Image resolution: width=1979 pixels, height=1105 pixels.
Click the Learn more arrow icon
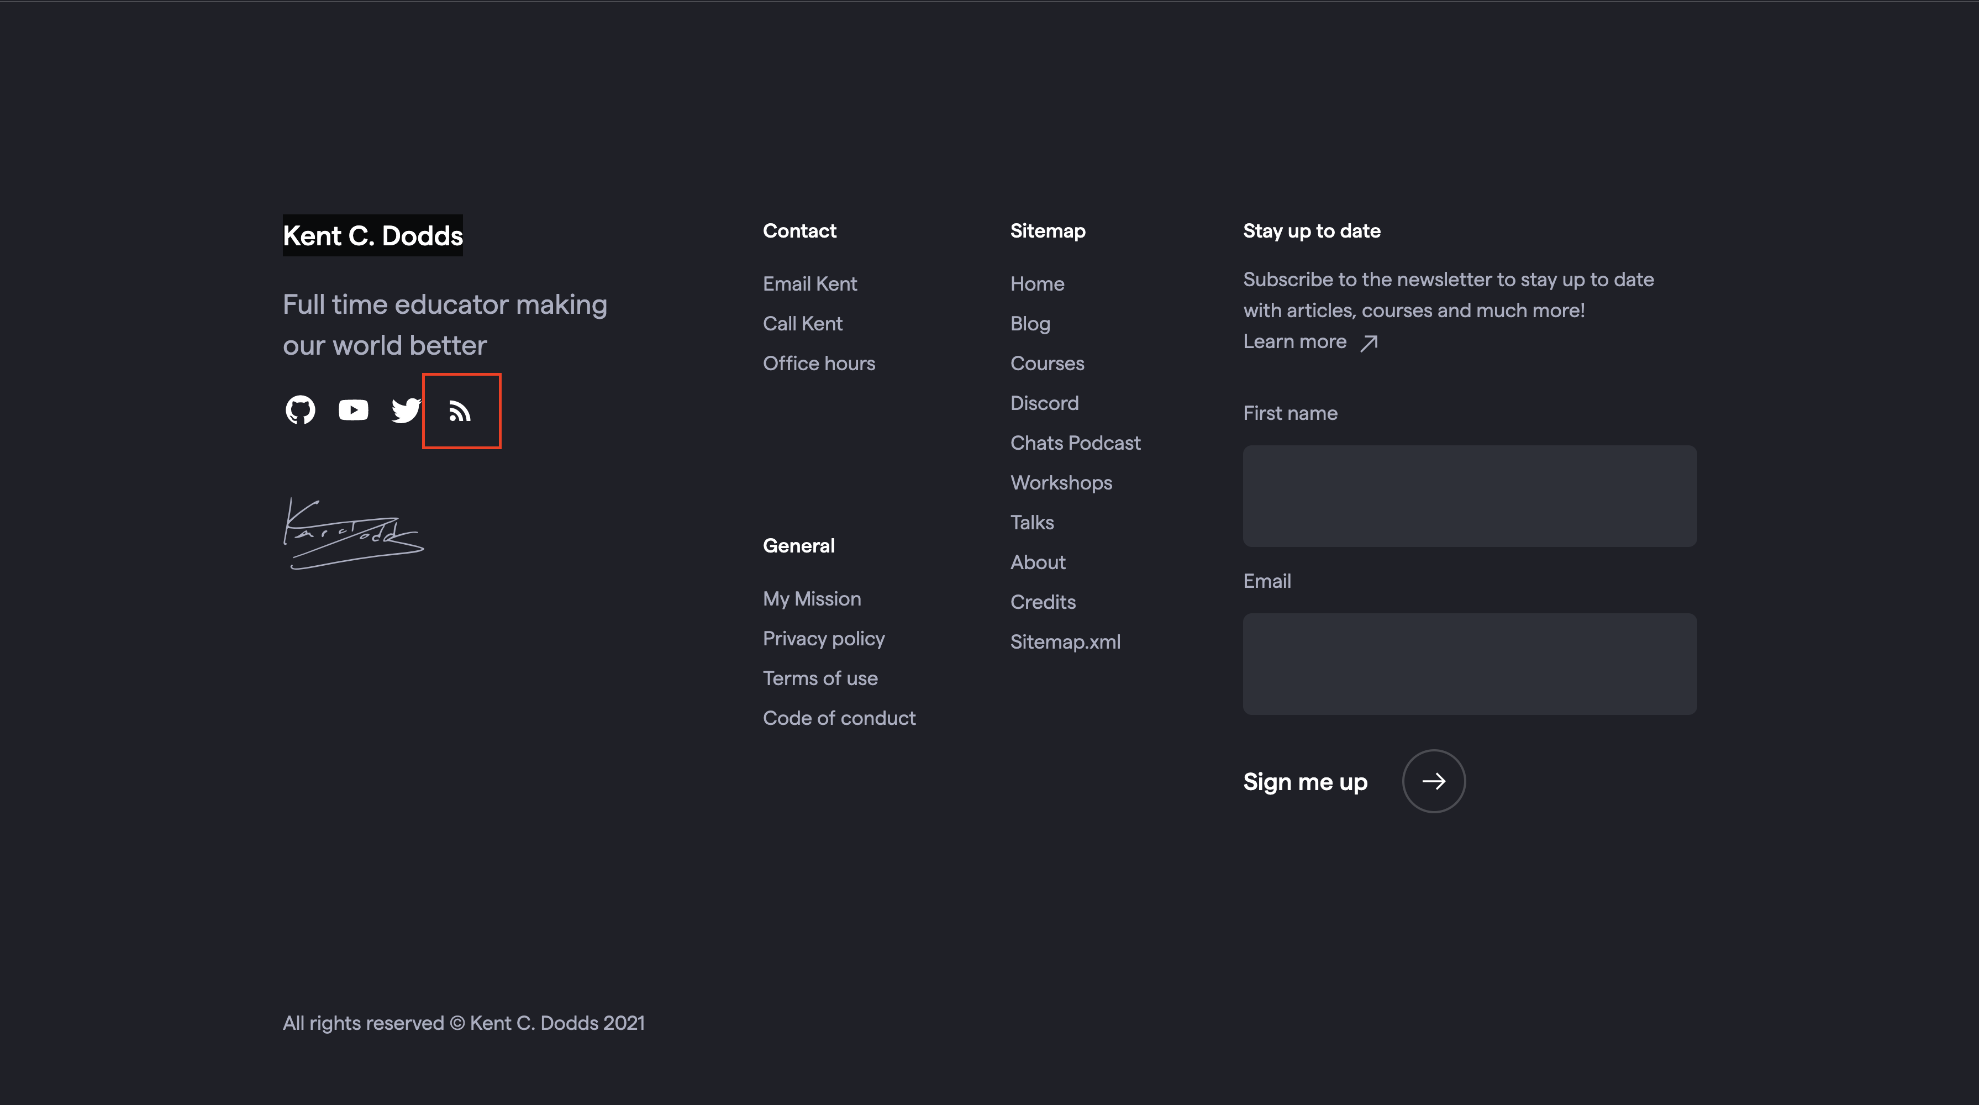tap(1369, 343)
